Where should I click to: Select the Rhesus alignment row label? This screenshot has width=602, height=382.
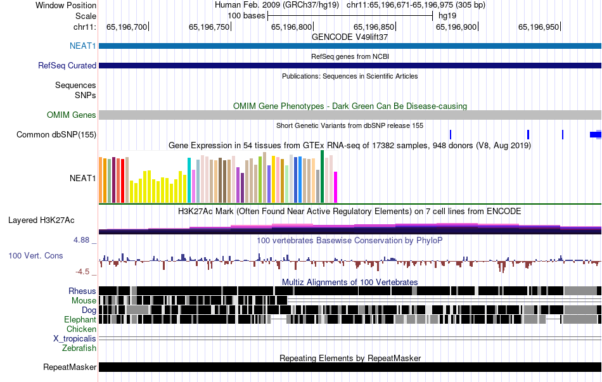click(x=82, y=291)
